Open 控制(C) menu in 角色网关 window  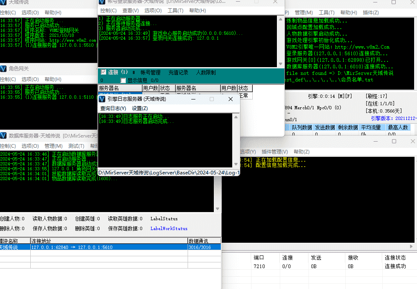tap(8, 79)
